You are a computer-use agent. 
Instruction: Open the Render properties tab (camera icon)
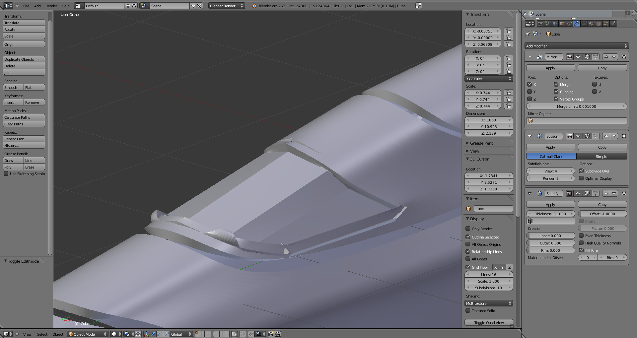[x=540, y=24]
